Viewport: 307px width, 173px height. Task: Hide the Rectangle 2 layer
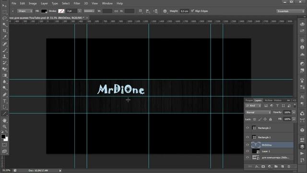(248, 128)
